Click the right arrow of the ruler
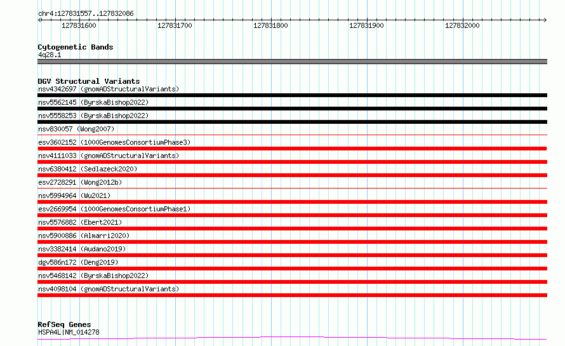The height and width of the screenshot is (346, 565). [545, 20]
